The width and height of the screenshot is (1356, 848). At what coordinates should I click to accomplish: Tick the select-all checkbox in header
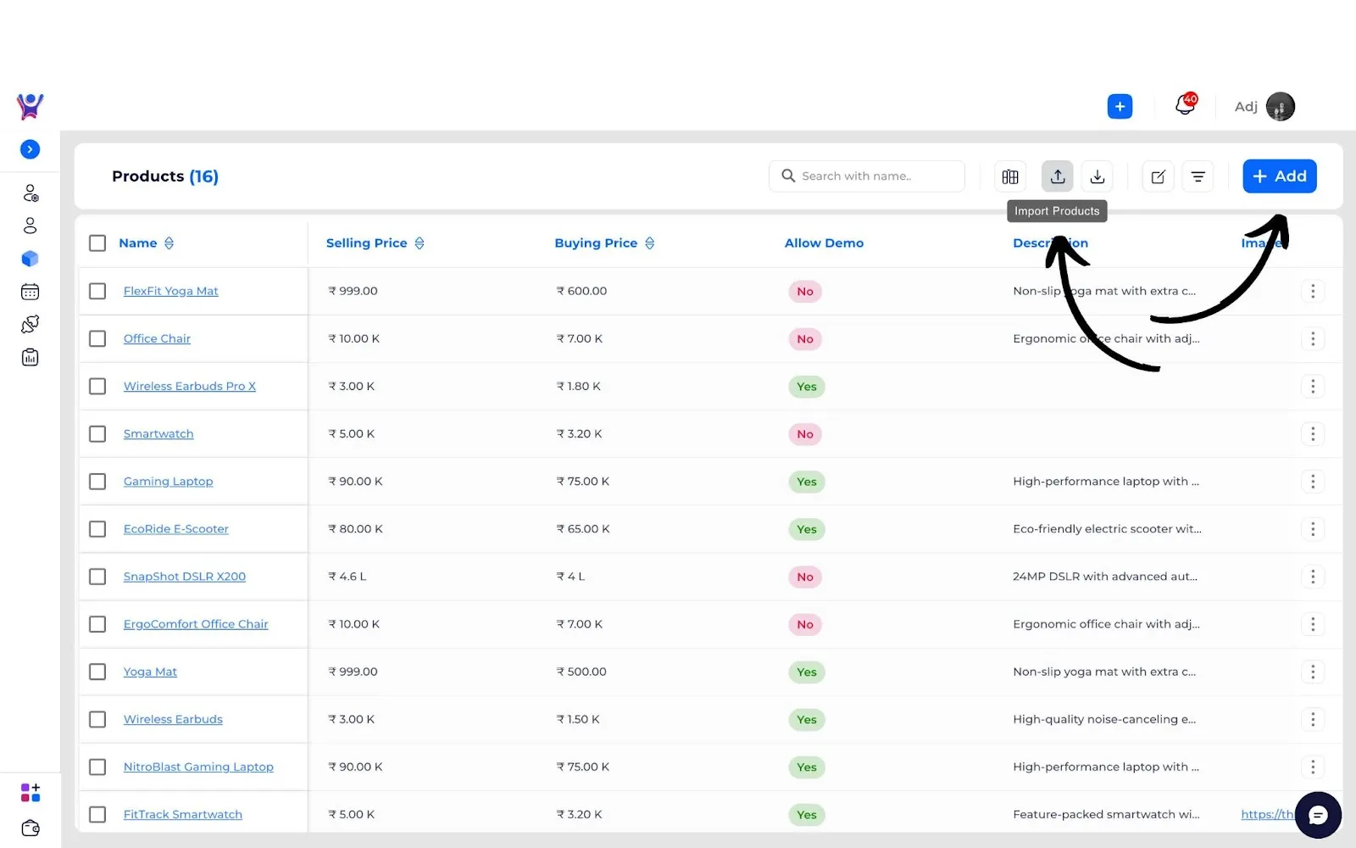point(97,243)
